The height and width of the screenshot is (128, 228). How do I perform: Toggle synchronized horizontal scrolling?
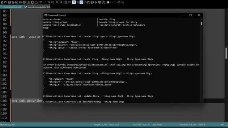[69, 2]
